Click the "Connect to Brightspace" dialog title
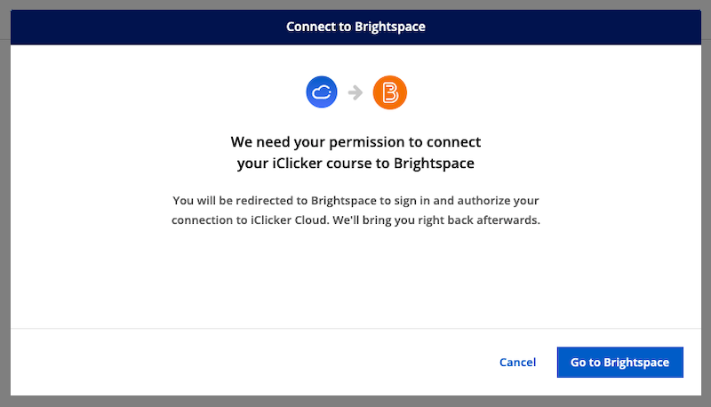Viewport: 711px width, 407px height. [355, 27]
